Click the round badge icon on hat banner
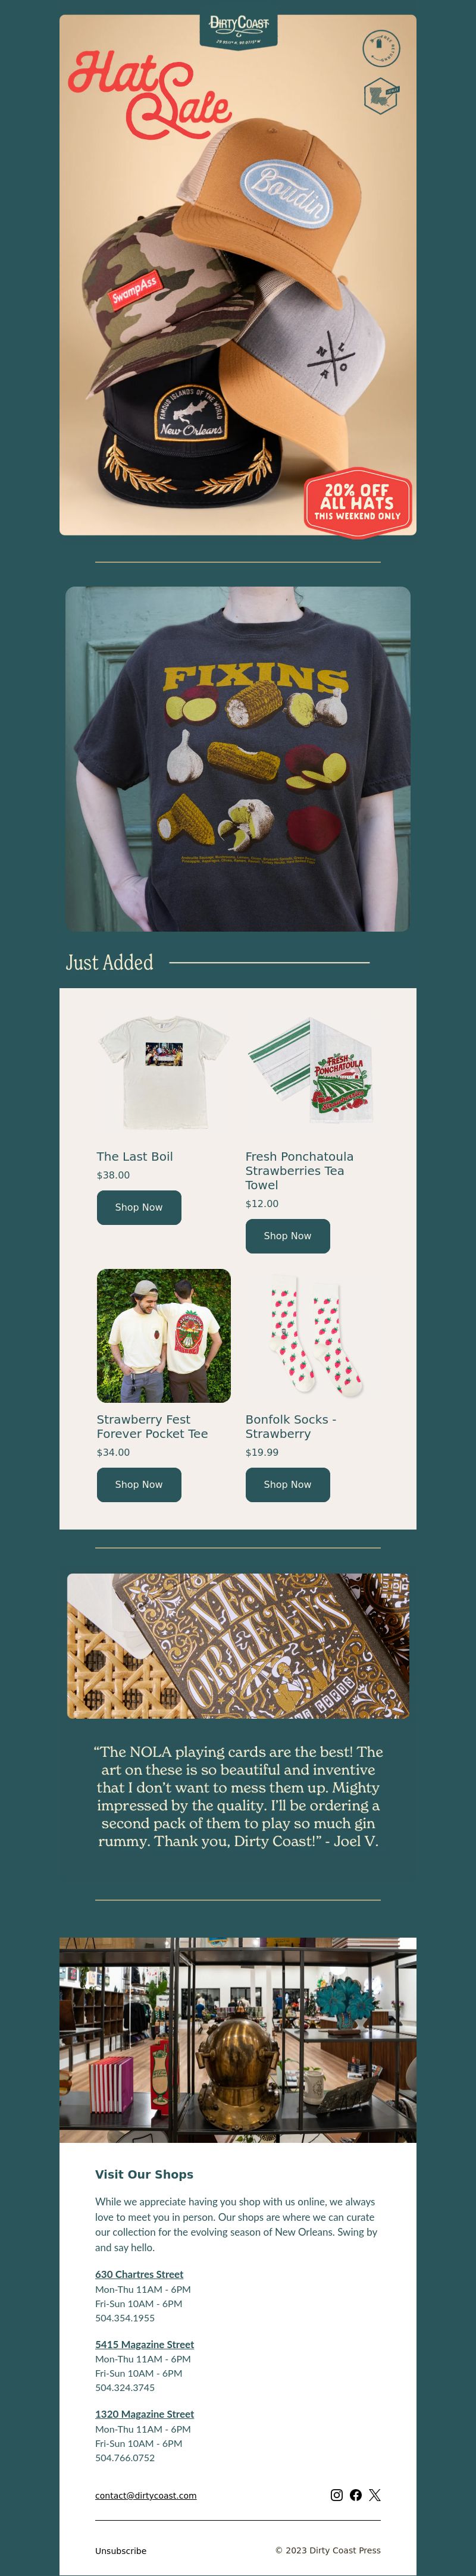 tap(381, 48)
